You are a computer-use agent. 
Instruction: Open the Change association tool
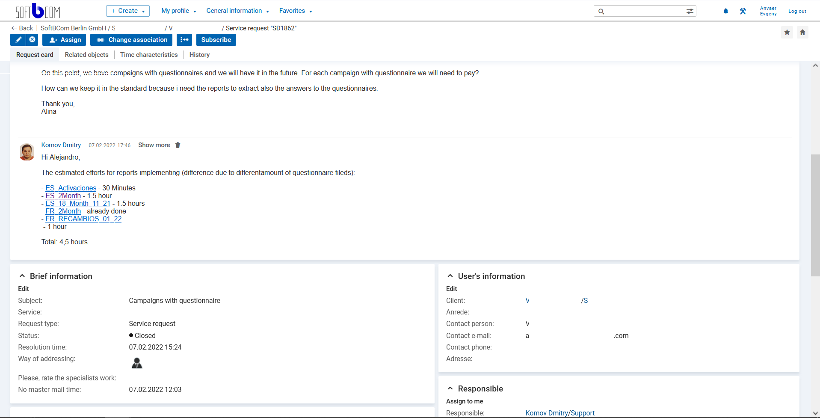(x=131, y=40)
